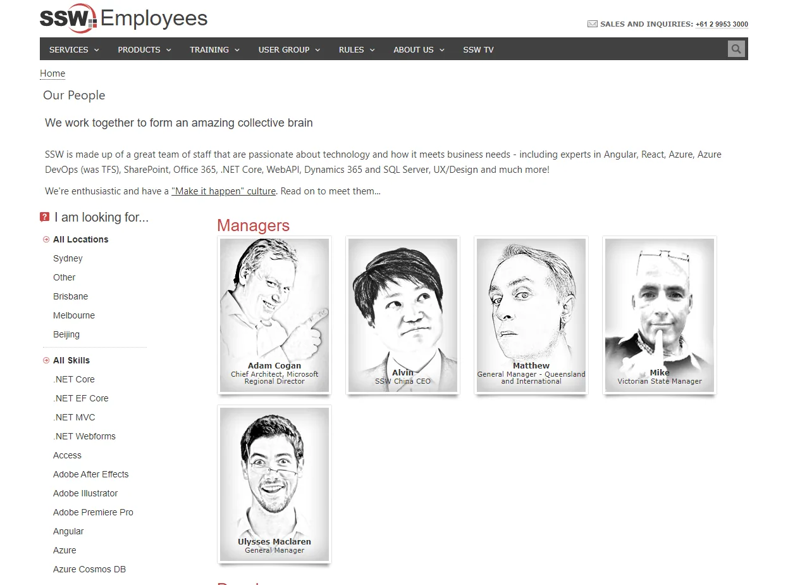Filter employees by Other location

point(64,277)
